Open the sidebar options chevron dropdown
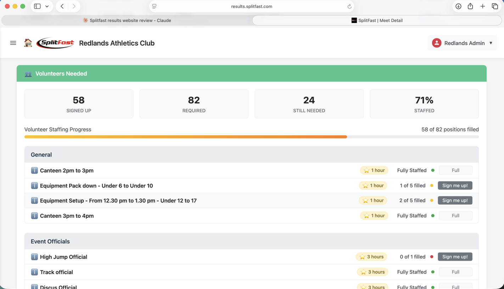 (47, 6)
